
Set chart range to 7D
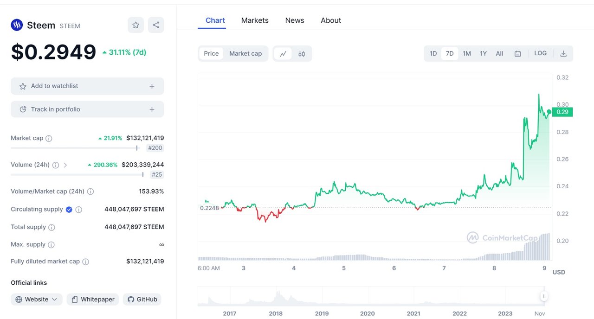(x=450, y=54)
